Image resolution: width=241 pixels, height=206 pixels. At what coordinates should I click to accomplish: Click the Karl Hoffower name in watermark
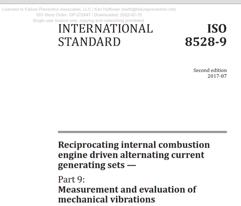(x=107, y=10)
